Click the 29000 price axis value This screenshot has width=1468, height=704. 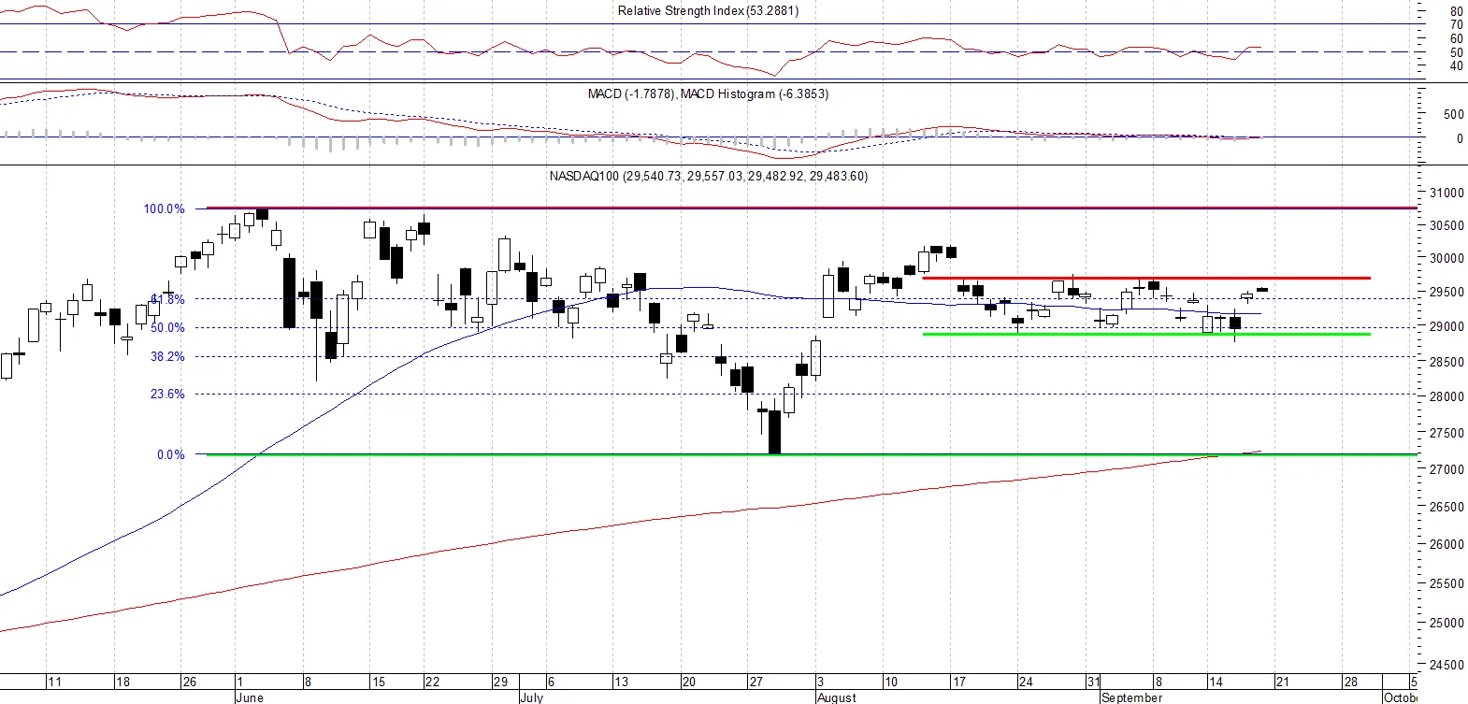(1446, 326)
